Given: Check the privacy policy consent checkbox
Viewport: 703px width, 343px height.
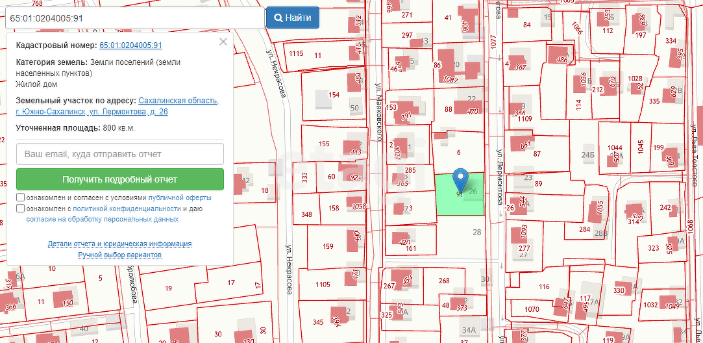Looking at the screenshot, I should click(21, 209).
